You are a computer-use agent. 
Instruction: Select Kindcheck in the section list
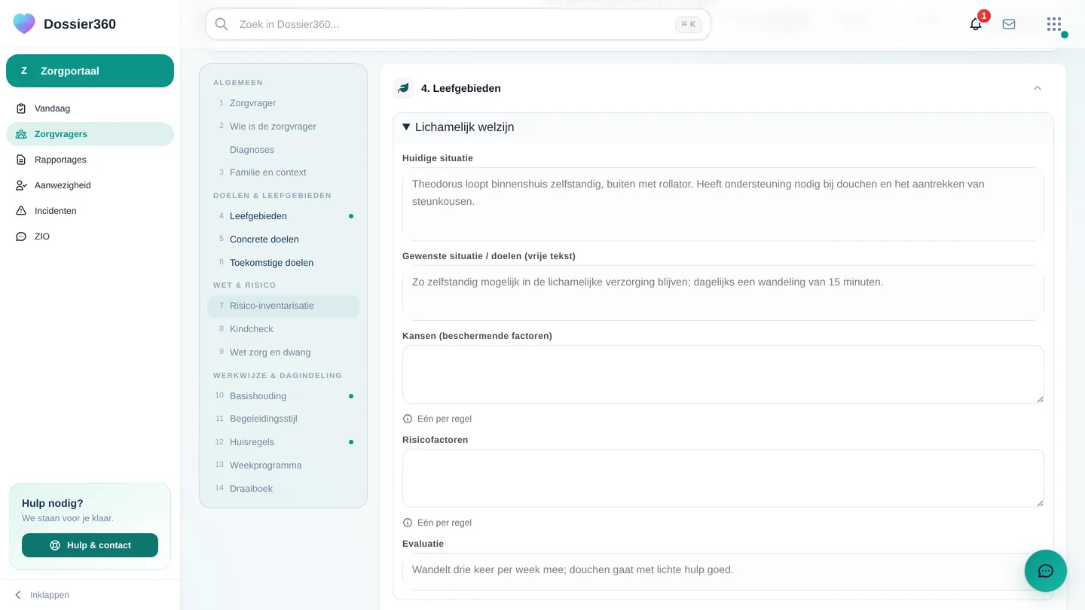click(283, 329)
